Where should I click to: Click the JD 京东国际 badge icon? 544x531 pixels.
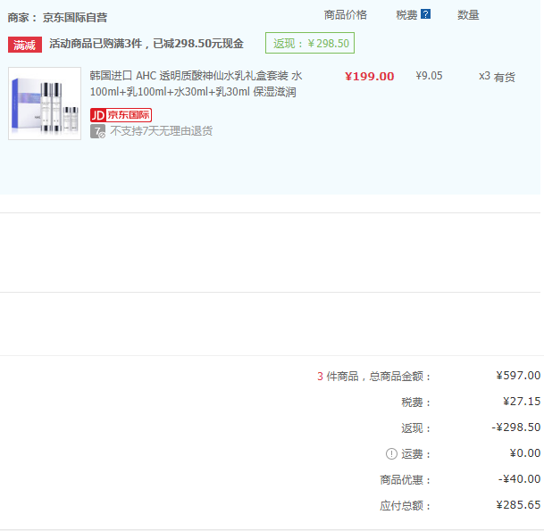pos(121,115)
